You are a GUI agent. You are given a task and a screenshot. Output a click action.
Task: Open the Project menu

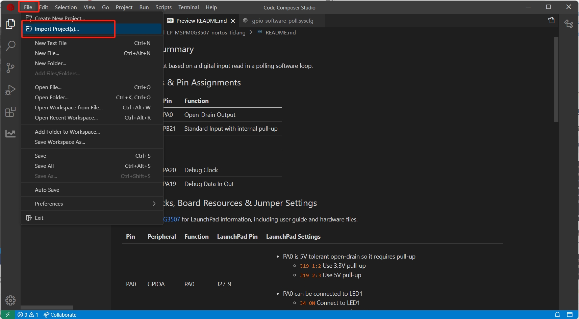point(124,7)
